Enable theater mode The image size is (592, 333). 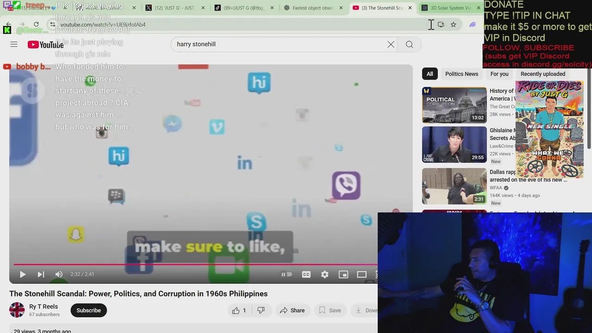(x=362, y=274)
